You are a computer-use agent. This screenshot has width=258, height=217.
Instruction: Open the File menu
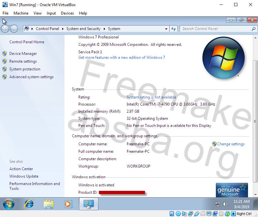point(5,13)
